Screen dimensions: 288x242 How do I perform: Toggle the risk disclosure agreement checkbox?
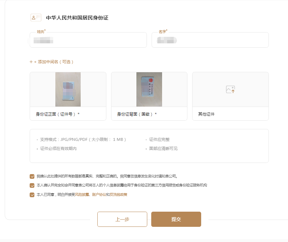(32, 195)
